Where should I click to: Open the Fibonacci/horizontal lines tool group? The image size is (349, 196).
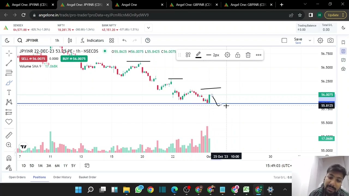click(9, 73)
